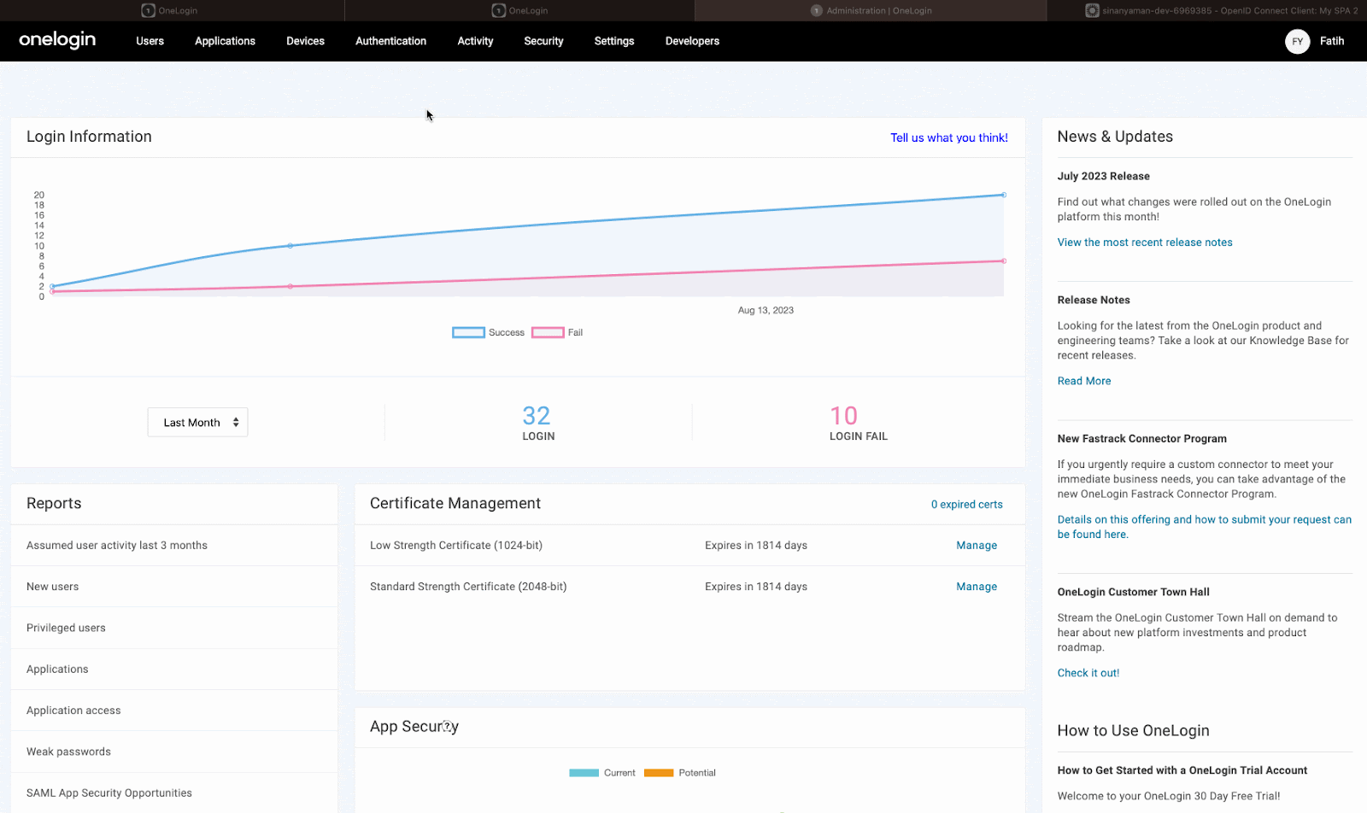Open the Developers menu
This screenshot has width=1367, height=813.
(692, 41)
